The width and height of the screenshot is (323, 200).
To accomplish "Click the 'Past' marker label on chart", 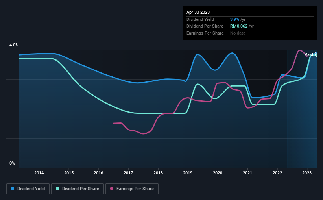I will (309, 54).
